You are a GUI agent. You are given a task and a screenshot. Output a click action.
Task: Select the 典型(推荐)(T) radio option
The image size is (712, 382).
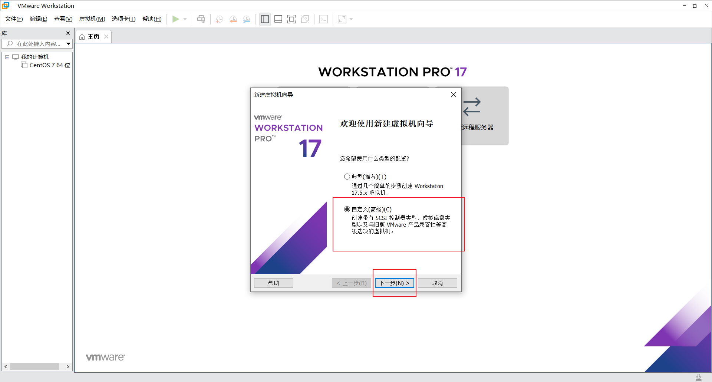point(347,177)
